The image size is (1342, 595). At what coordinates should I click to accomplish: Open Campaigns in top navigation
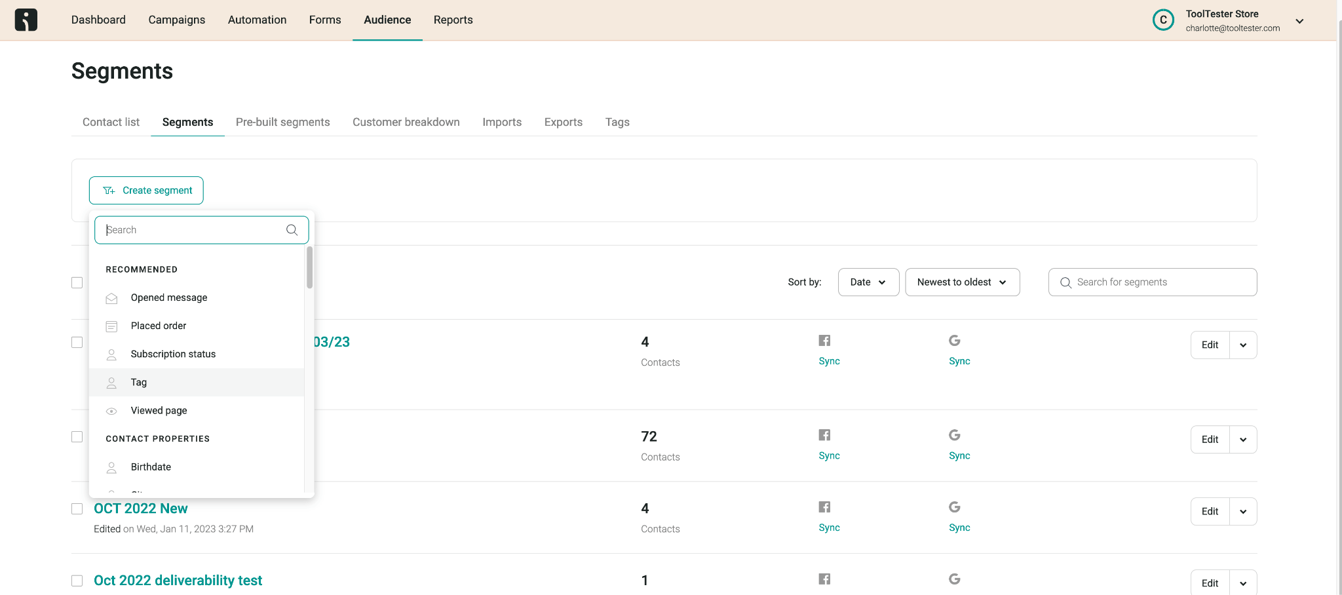(x=176, y=20)
